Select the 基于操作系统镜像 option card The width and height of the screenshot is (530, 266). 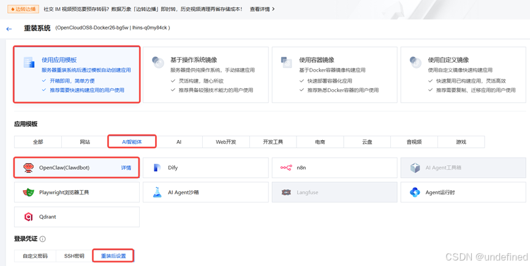[x=205, y=75]
